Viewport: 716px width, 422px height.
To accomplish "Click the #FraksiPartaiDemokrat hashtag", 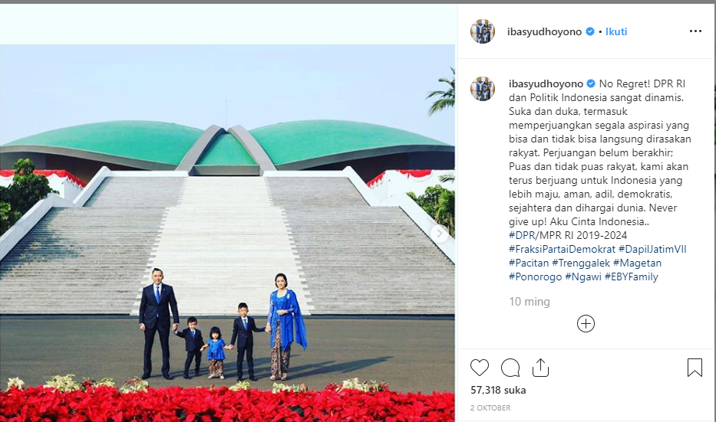I will click(562, 249).
